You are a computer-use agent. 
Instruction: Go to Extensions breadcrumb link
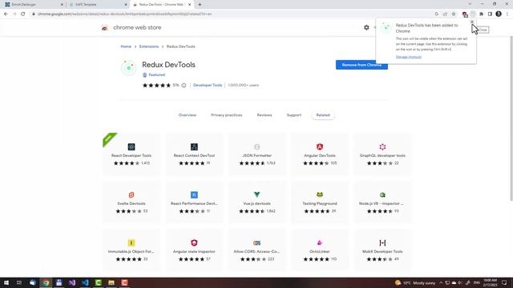(x=149, y=46)
